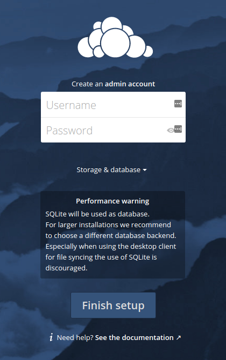This screenshot has width=226, height=360.
Task: Click the "SQLite will be used as database." text
Action: click(97, 214)
